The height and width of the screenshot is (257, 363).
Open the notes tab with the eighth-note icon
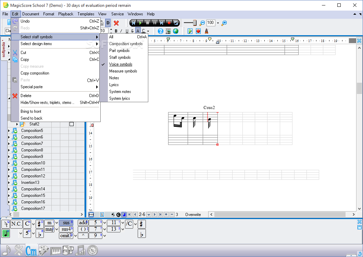(x=6, y=250)
